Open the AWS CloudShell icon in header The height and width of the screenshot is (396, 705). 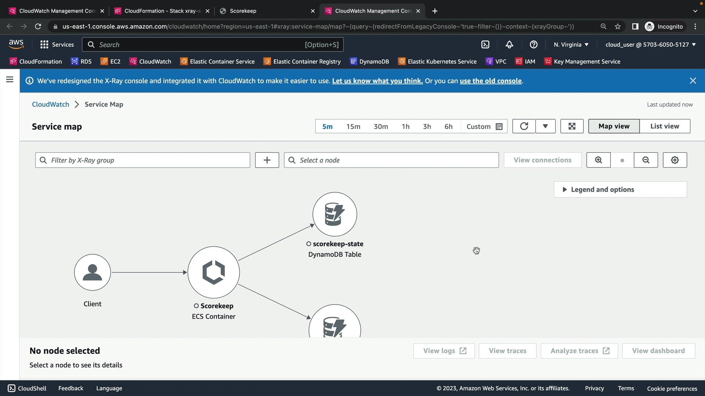485,45
